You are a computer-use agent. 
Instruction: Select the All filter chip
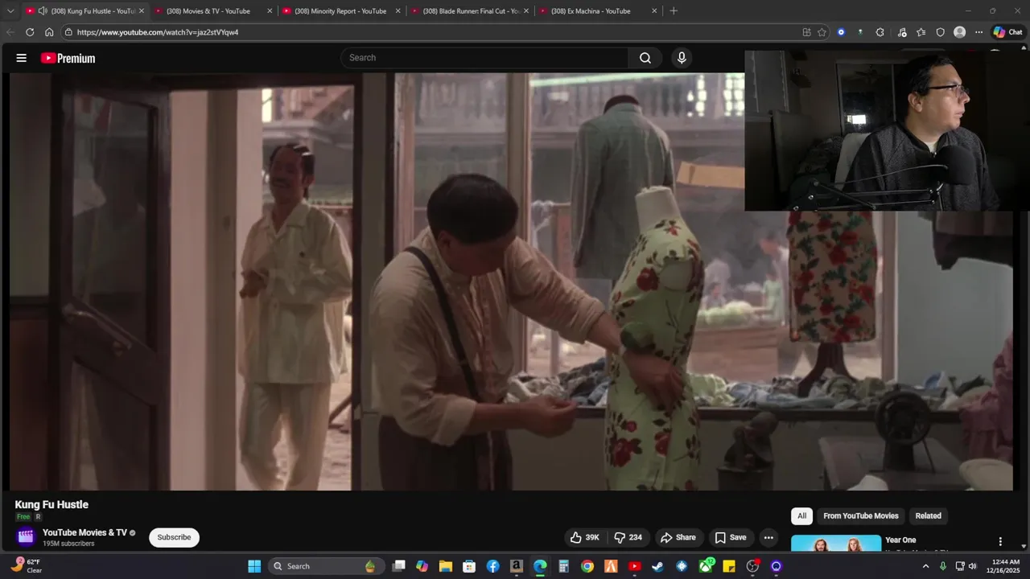(801, 515)
